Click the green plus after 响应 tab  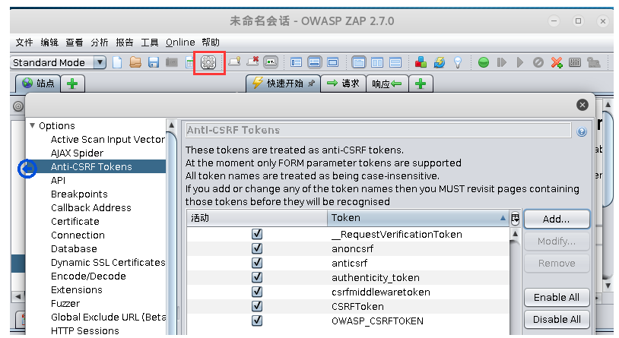coord(421,84)
